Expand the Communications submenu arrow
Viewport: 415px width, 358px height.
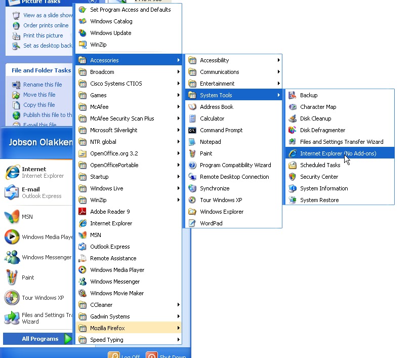coord(278,72)
